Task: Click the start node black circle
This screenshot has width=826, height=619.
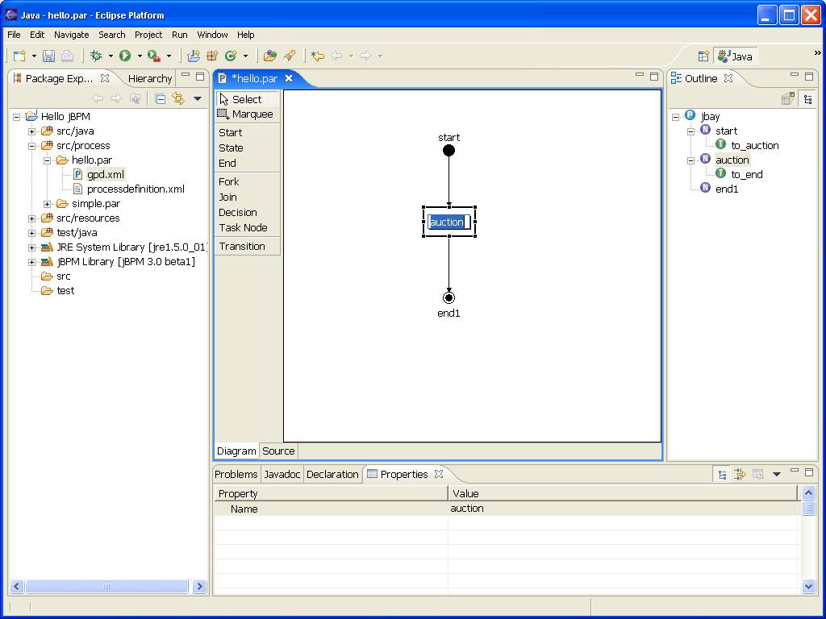Action: pyautogui.click(x=448, y=151)
